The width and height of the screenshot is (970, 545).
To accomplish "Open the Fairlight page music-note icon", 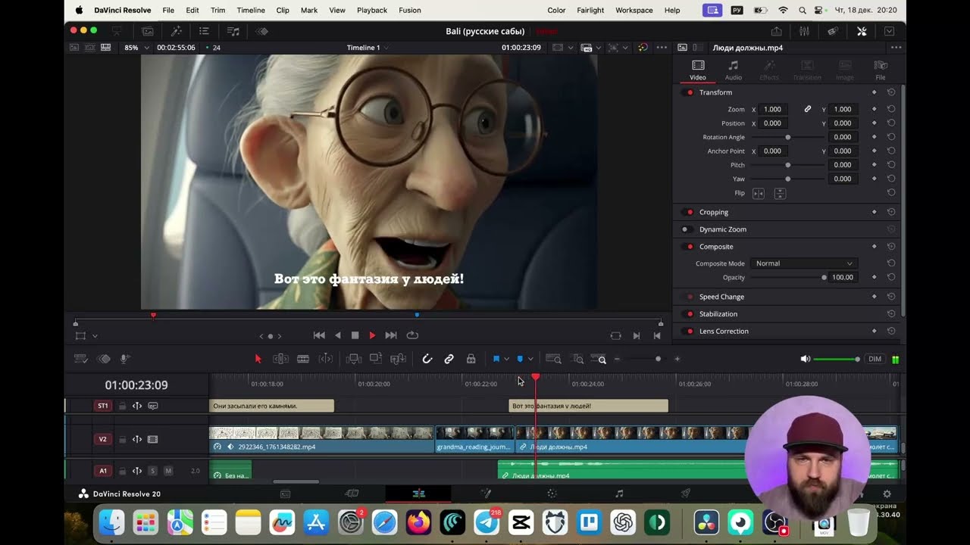I will 619,494.
